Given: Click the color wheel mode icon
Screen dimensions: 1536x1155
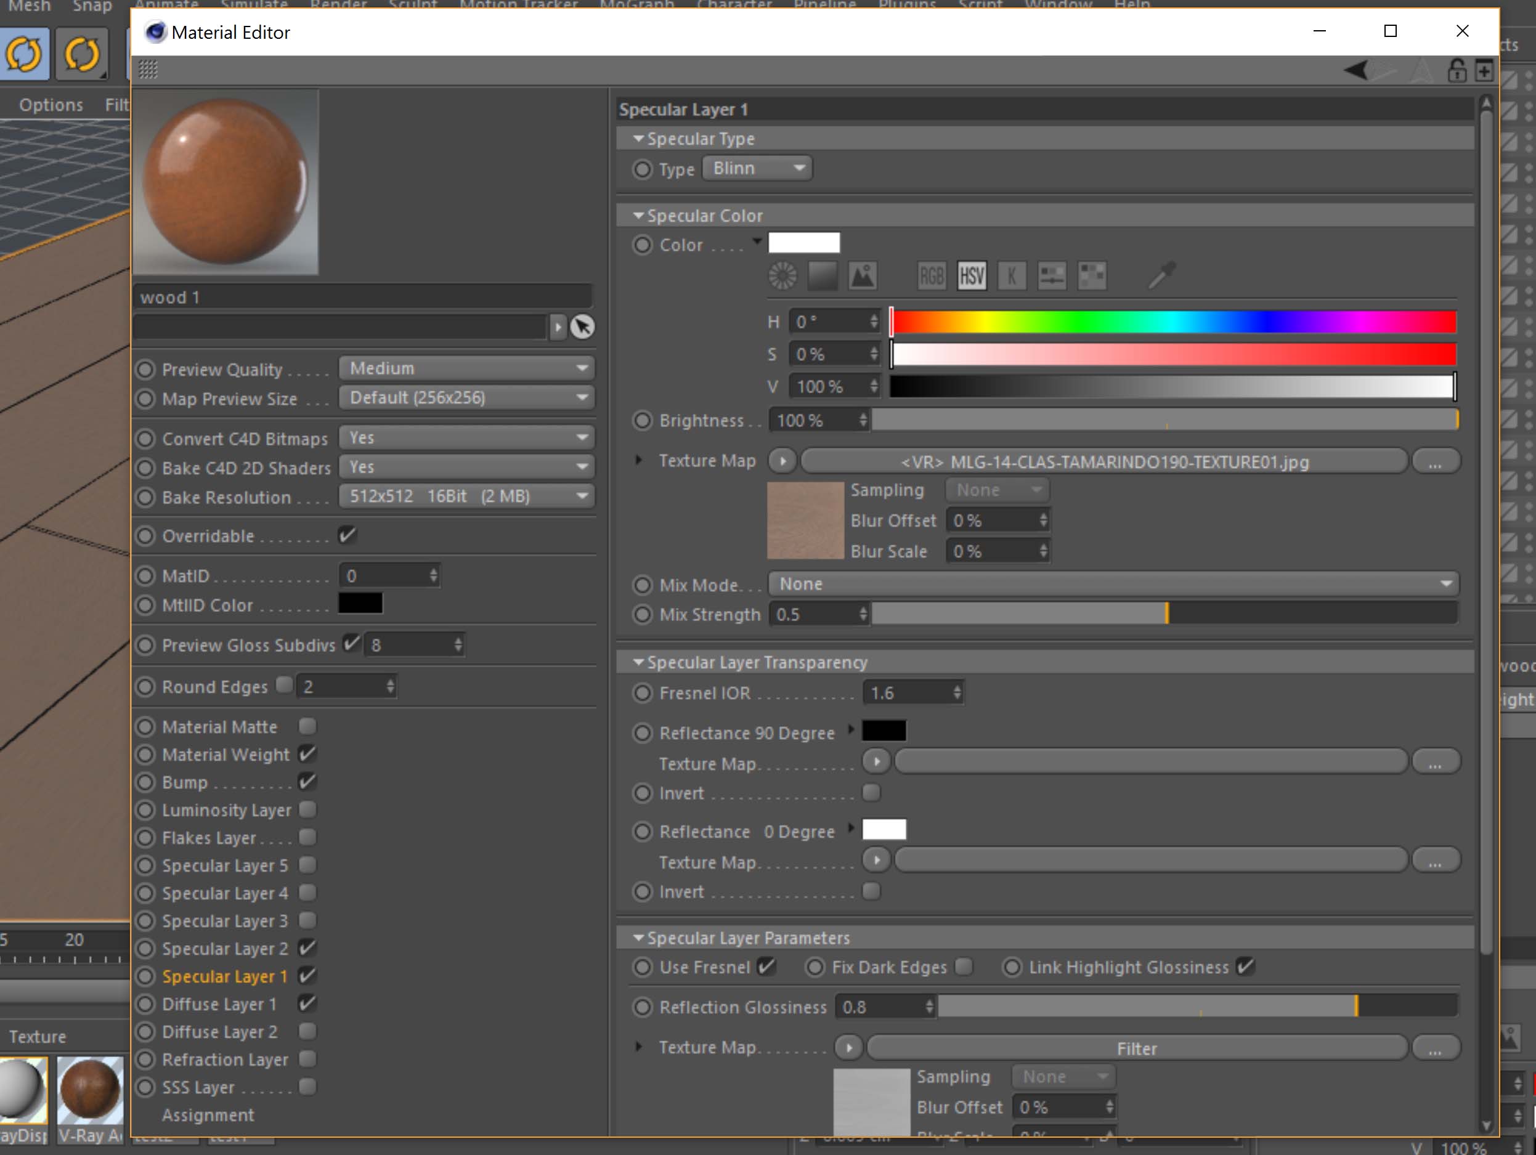Looking at the screenshot, I should [x=782, y=275].
